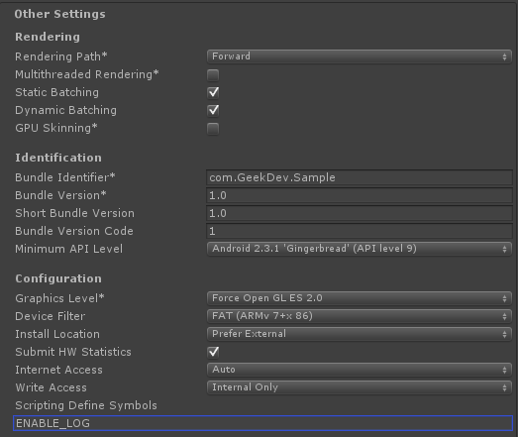This screenshot has height=437, width=518.
Task: Click the Short Bundle Version field
Action: [360, 213]
